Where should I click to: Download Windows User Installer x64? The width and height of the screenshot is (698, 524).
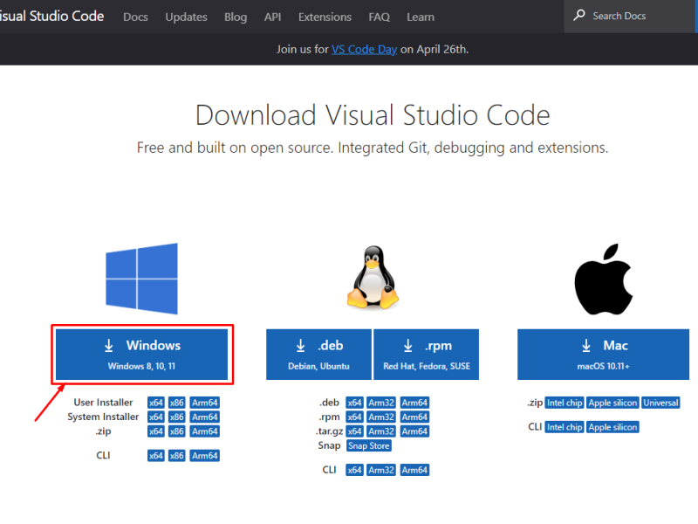[x=156, y=403]
